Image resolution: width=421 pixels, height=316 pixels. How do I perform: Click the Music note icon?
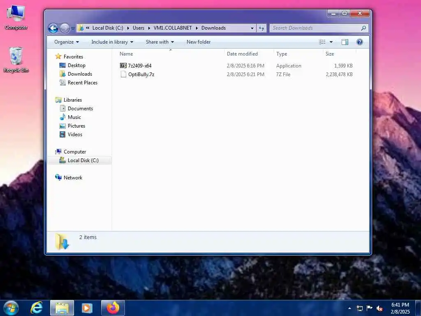pyautogui.click(x=62, y=117)
